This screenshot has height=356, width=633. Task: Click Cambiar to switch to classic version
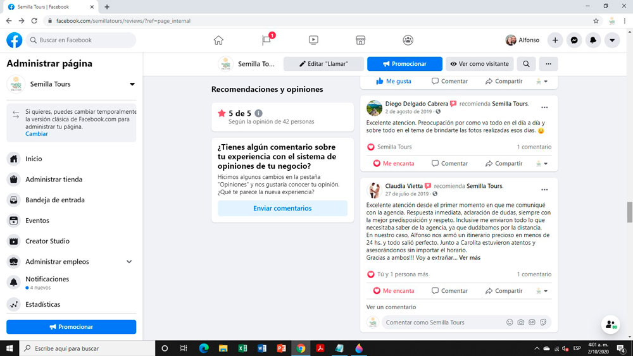[x=36, y=134]
